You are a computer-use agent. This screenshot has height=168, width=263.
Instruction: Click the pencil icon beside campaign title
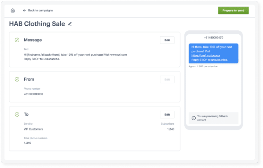(x=70, y=24)
